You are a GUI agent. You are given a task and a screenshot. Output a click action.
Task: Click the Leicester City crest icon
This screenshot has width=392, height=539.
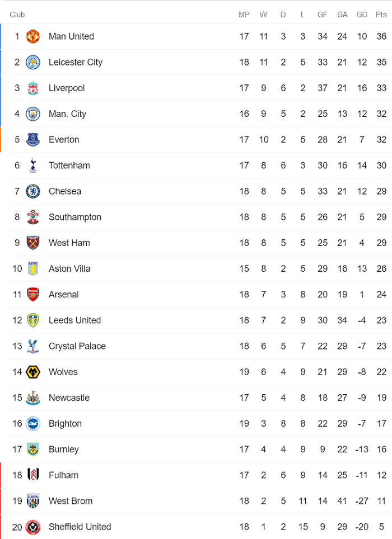click(x=33, y=62)
